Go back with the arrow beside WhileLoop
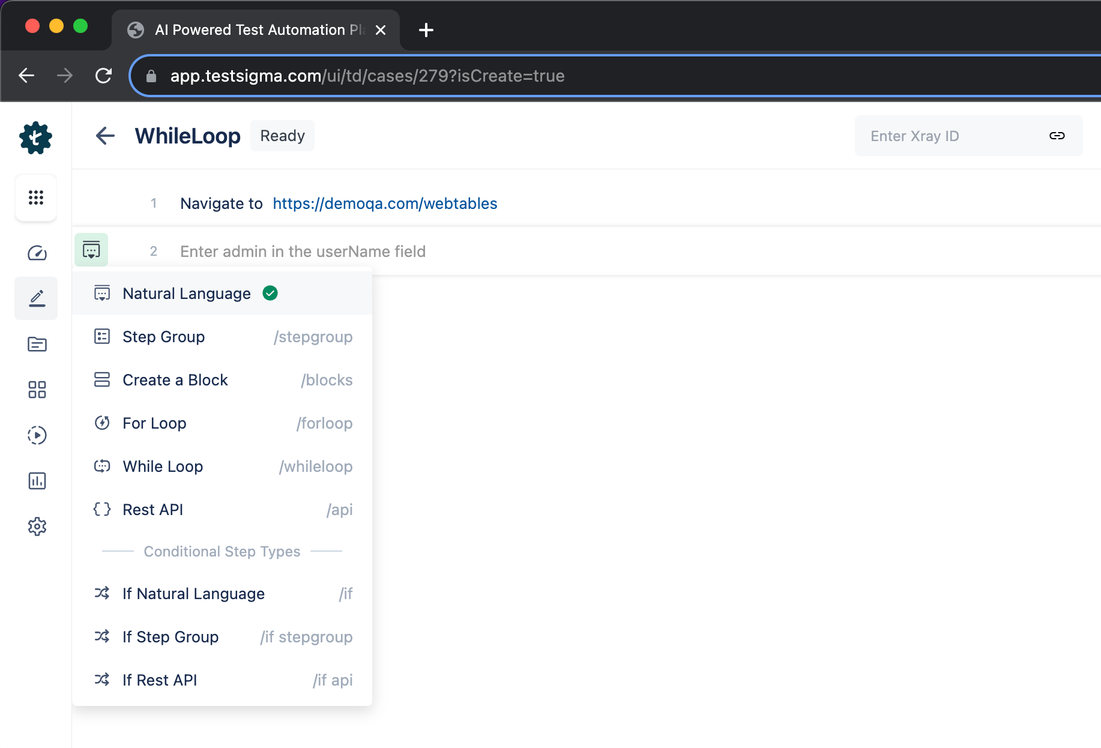This screenshot has height=748, width=1101. (105, 136)
